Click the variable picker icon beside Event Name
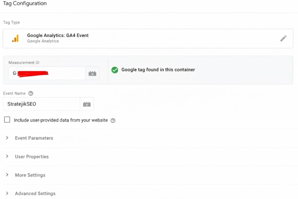The height and width of the screenshot is (199, 298). click(87, 104)
